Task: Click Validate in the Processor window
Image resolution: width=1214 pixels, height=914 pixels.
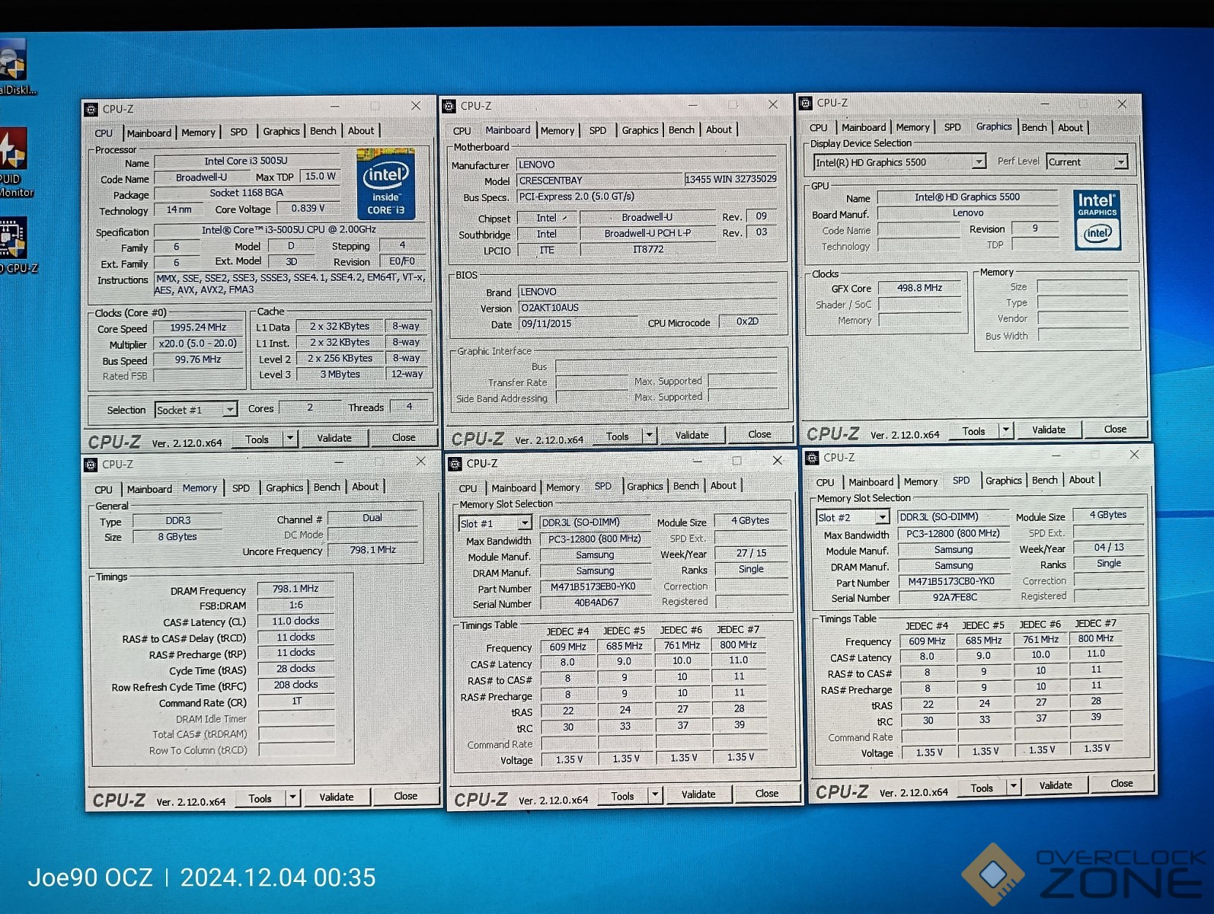Action: (x=334, y=438)
